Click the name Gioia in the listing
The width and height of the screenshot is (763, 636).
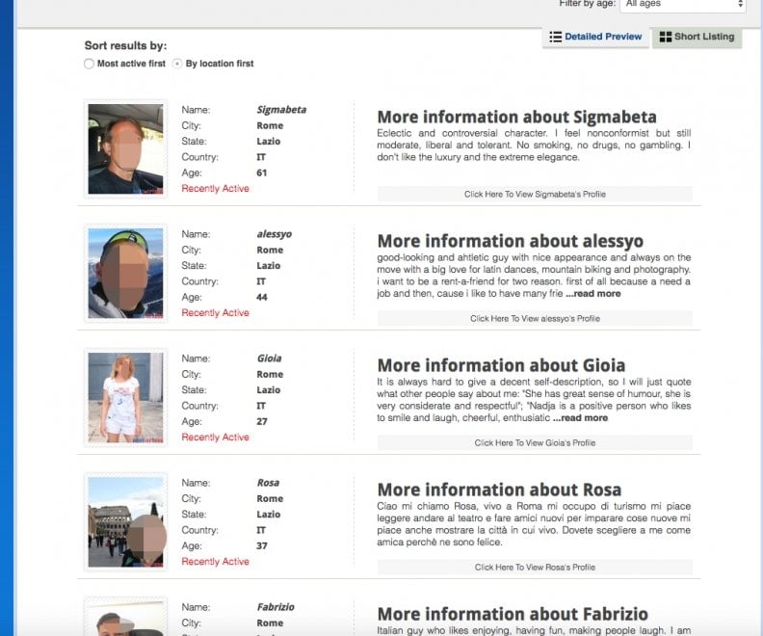[x=269, y=358]
